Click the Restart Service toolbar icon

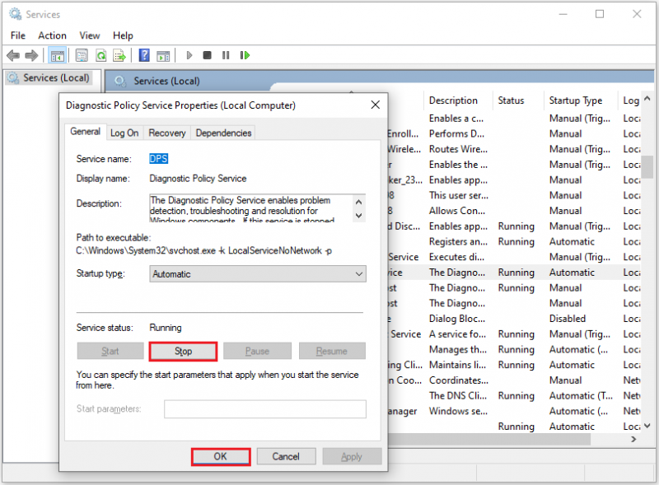coord(245,55)
